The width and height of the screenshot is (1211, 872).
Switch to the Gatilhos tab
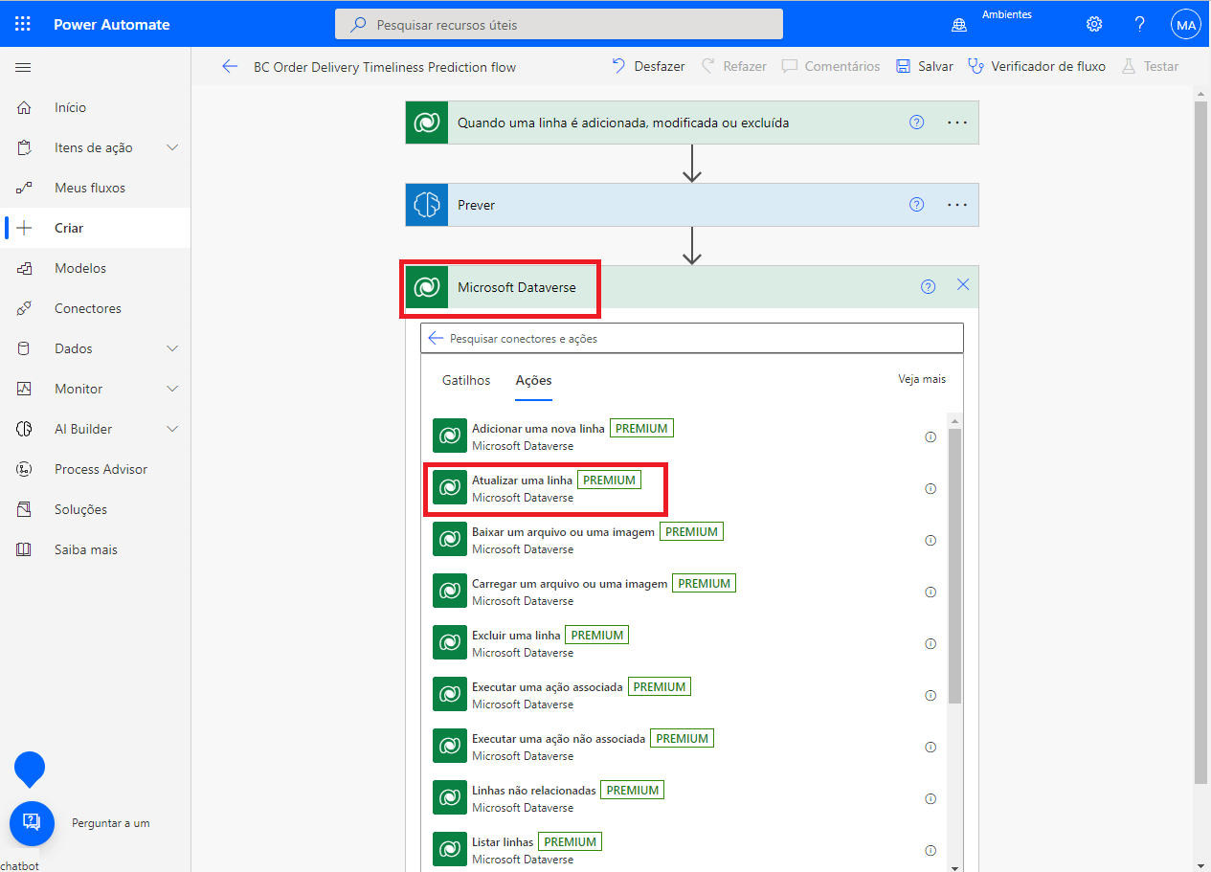click(466, 380)
